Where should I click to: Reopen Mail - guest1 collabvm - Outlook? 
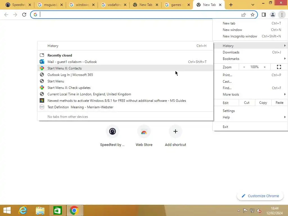[125, 62]
